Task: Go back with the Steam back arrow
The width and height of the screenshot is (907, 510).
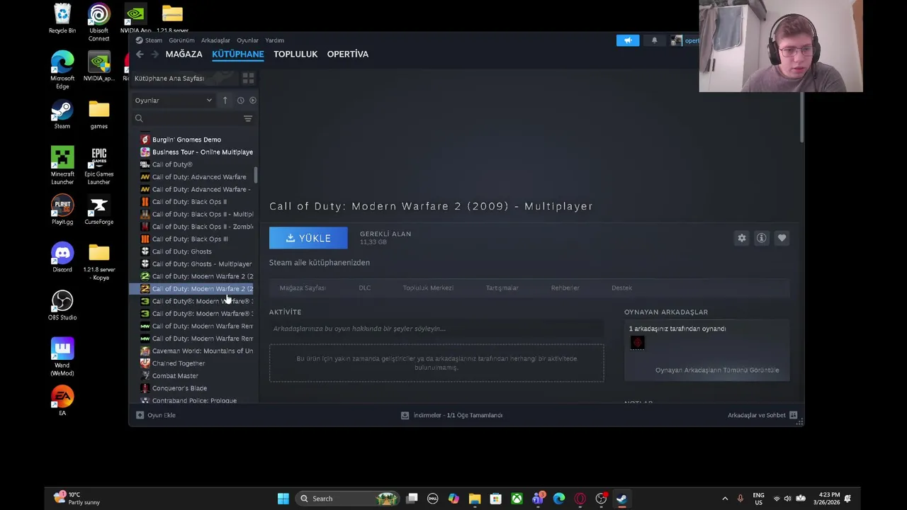Action: pyautogui.click(x=140, y=55)
